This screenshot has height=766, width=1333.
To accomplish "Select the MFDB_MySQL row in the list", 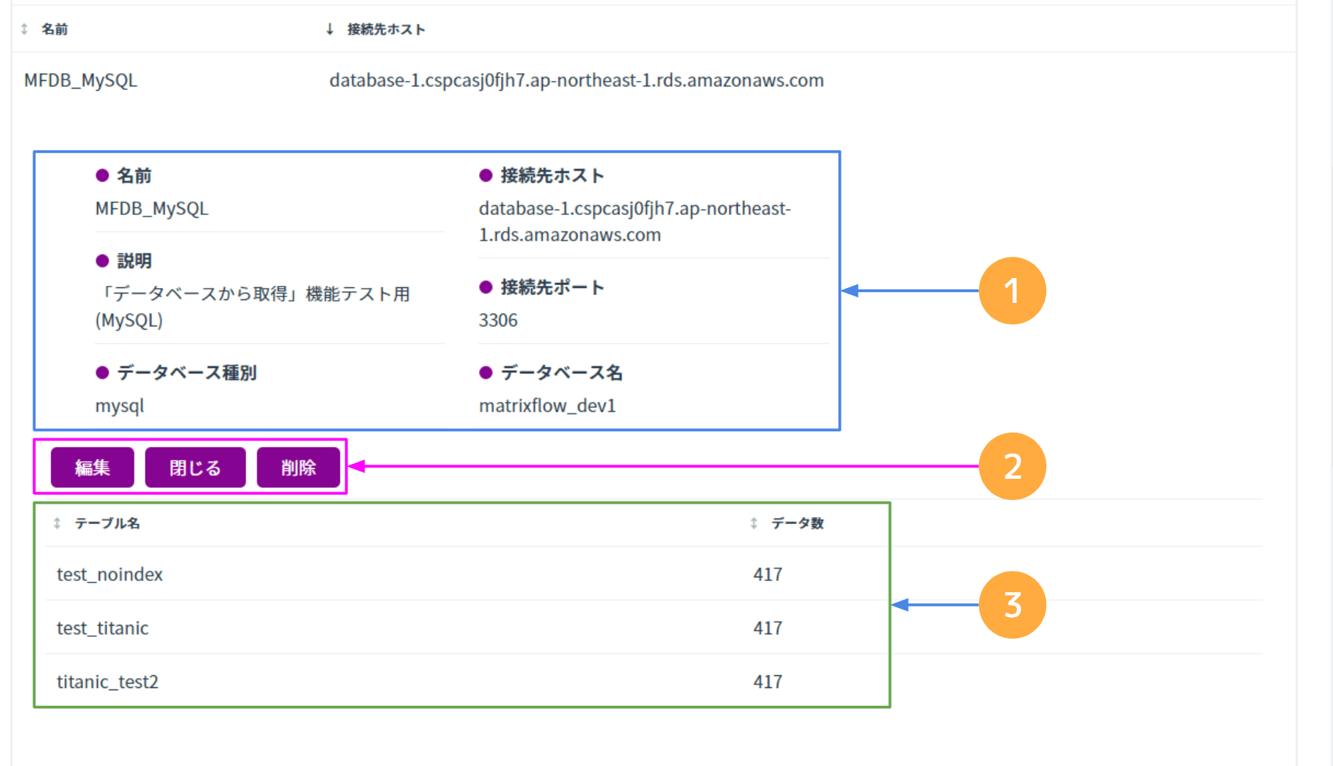I will pos(653,81).
